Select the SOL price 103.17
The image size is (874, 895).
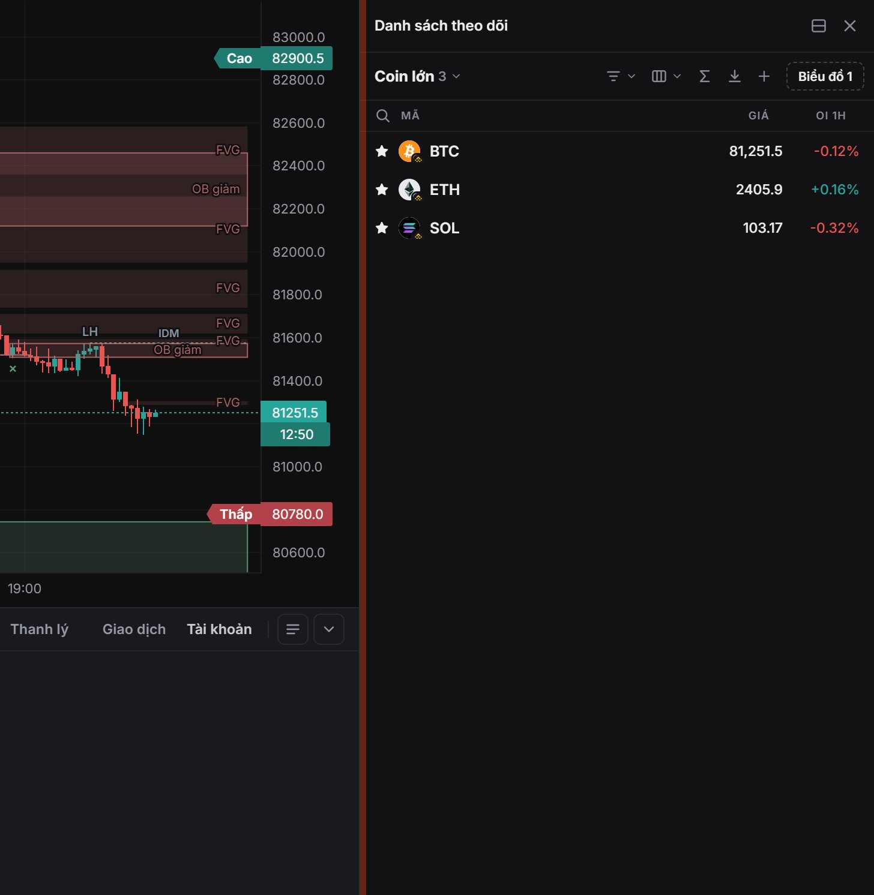[763, 228]
